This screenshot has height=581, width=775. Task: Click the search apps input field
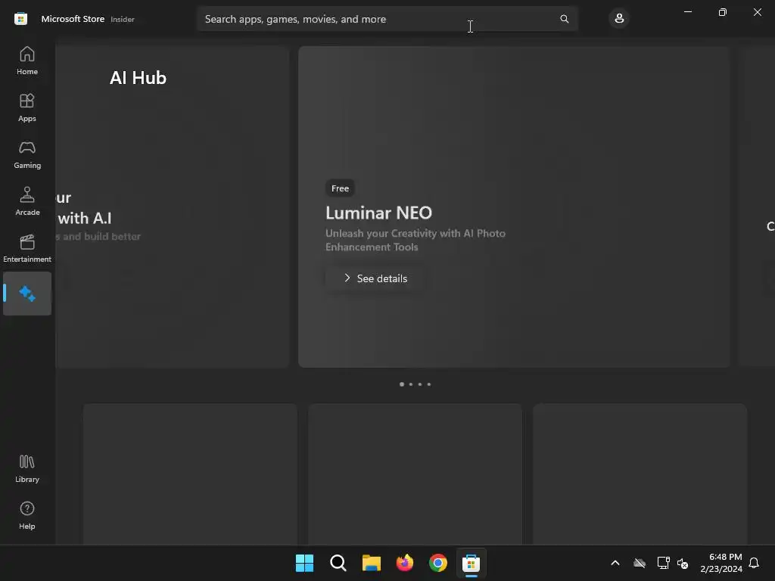[x=387, y=19]
